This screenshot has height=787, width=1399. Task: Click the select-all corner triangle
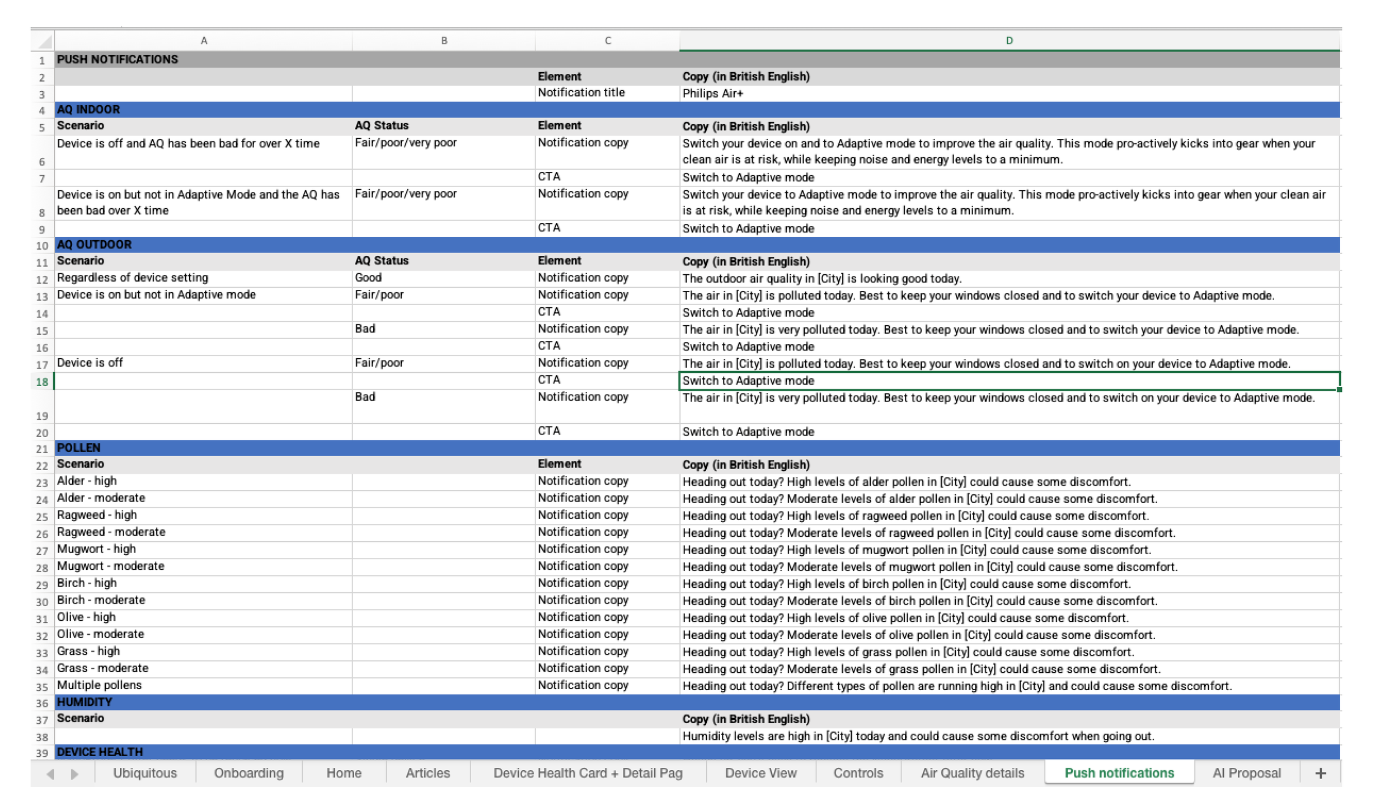tap(44, 41)
